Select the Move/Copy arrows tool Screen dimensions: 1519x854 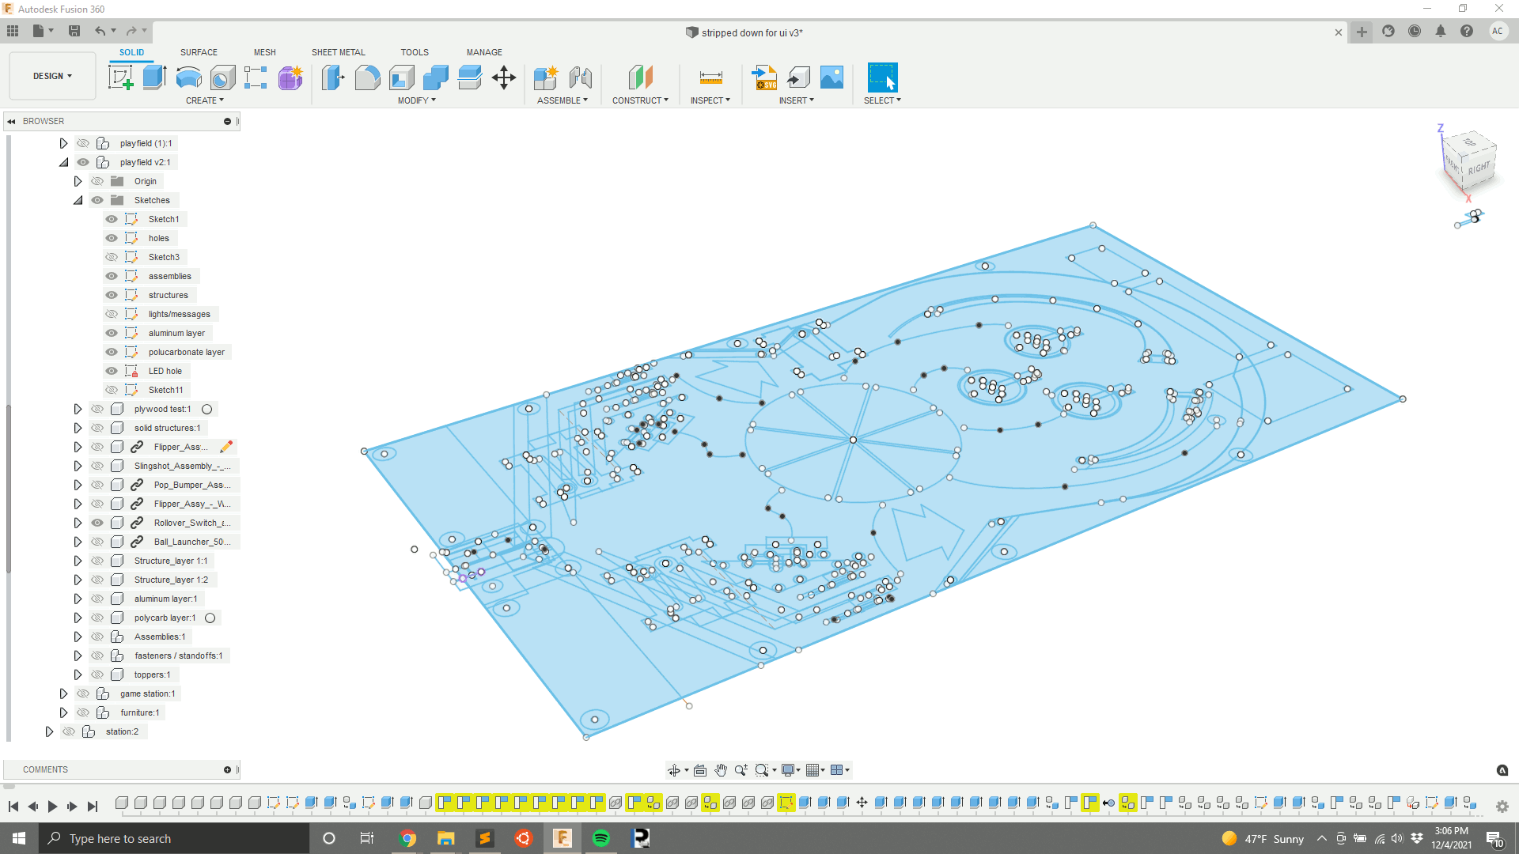(x=503, y=77)
